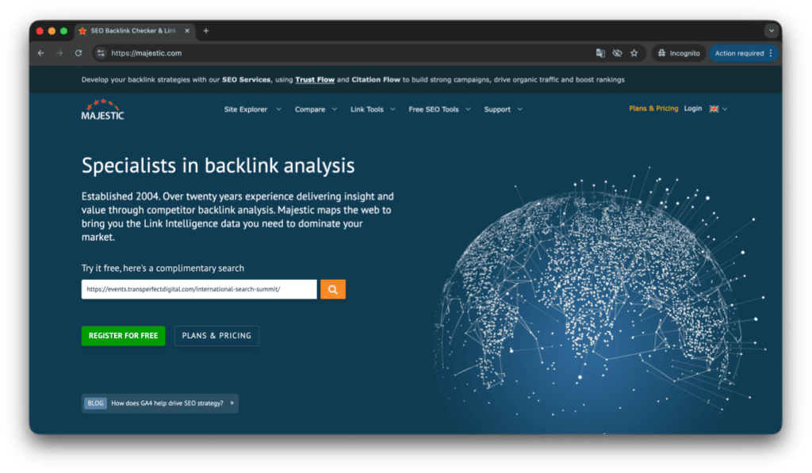Click the translate page icon
The width and height of the screenshot is (812, 473).
pyautogui.click(x=600, y=53)
